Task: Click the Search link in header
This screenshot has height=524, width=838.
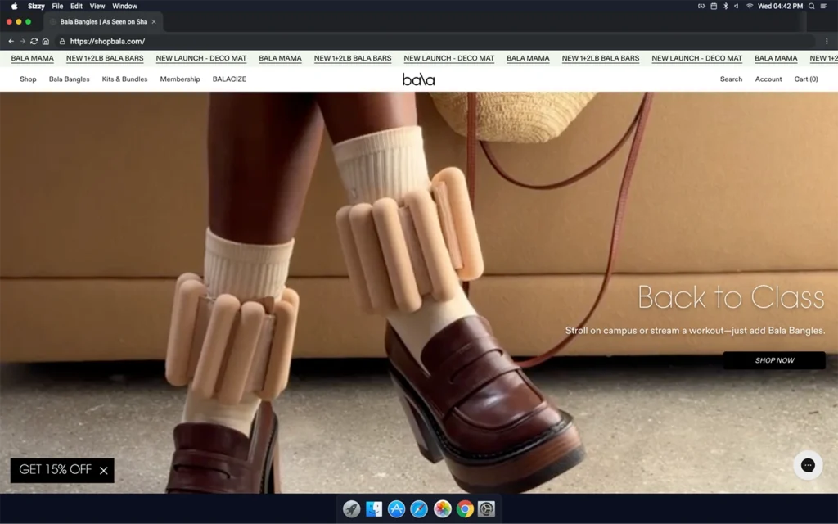Action: tap(731, 79)
